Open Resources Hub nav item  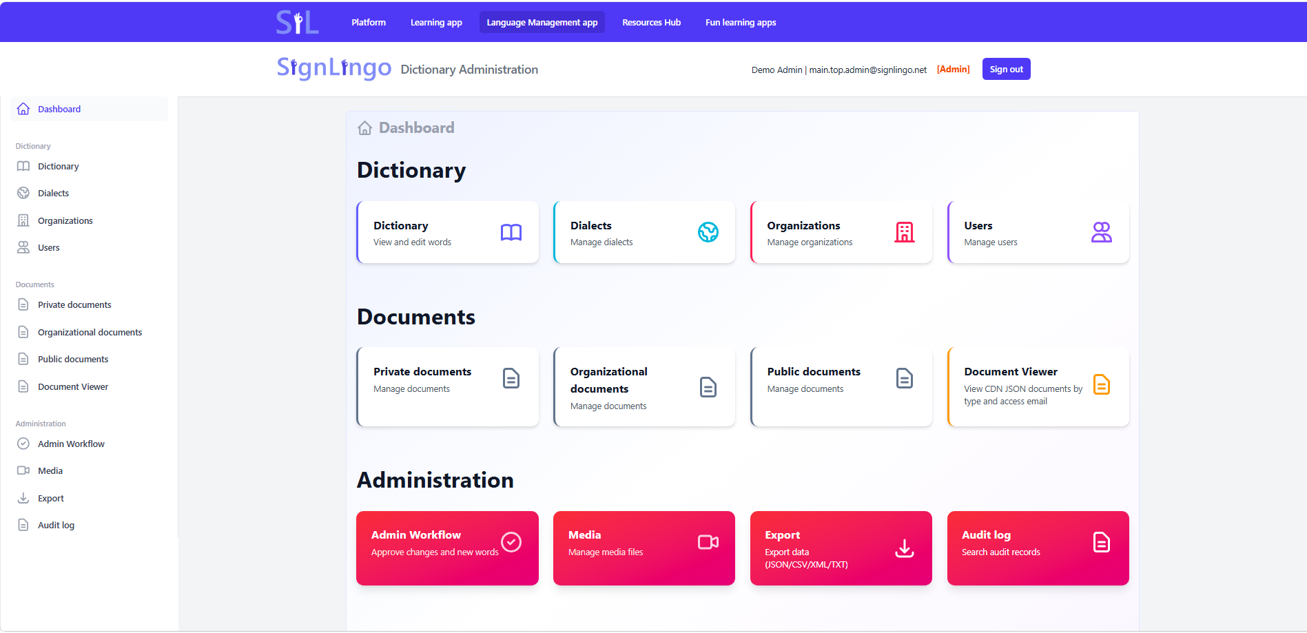point(651,22)
